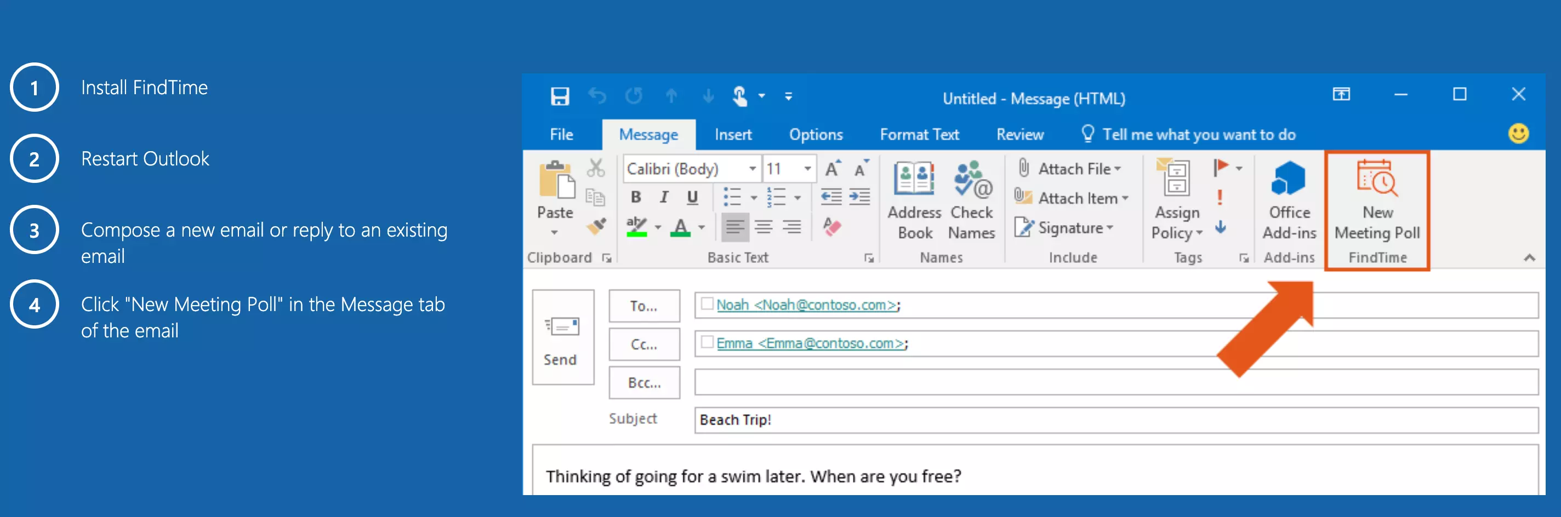This screenshot has width=1561, height=517.
Task: Click the Tell me what you want to do box
Action: pyautogui.click(x=1189, y=134)
